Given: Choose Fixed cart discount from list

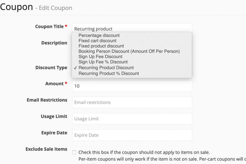Looking at the screenshot, I should (97, 41).
